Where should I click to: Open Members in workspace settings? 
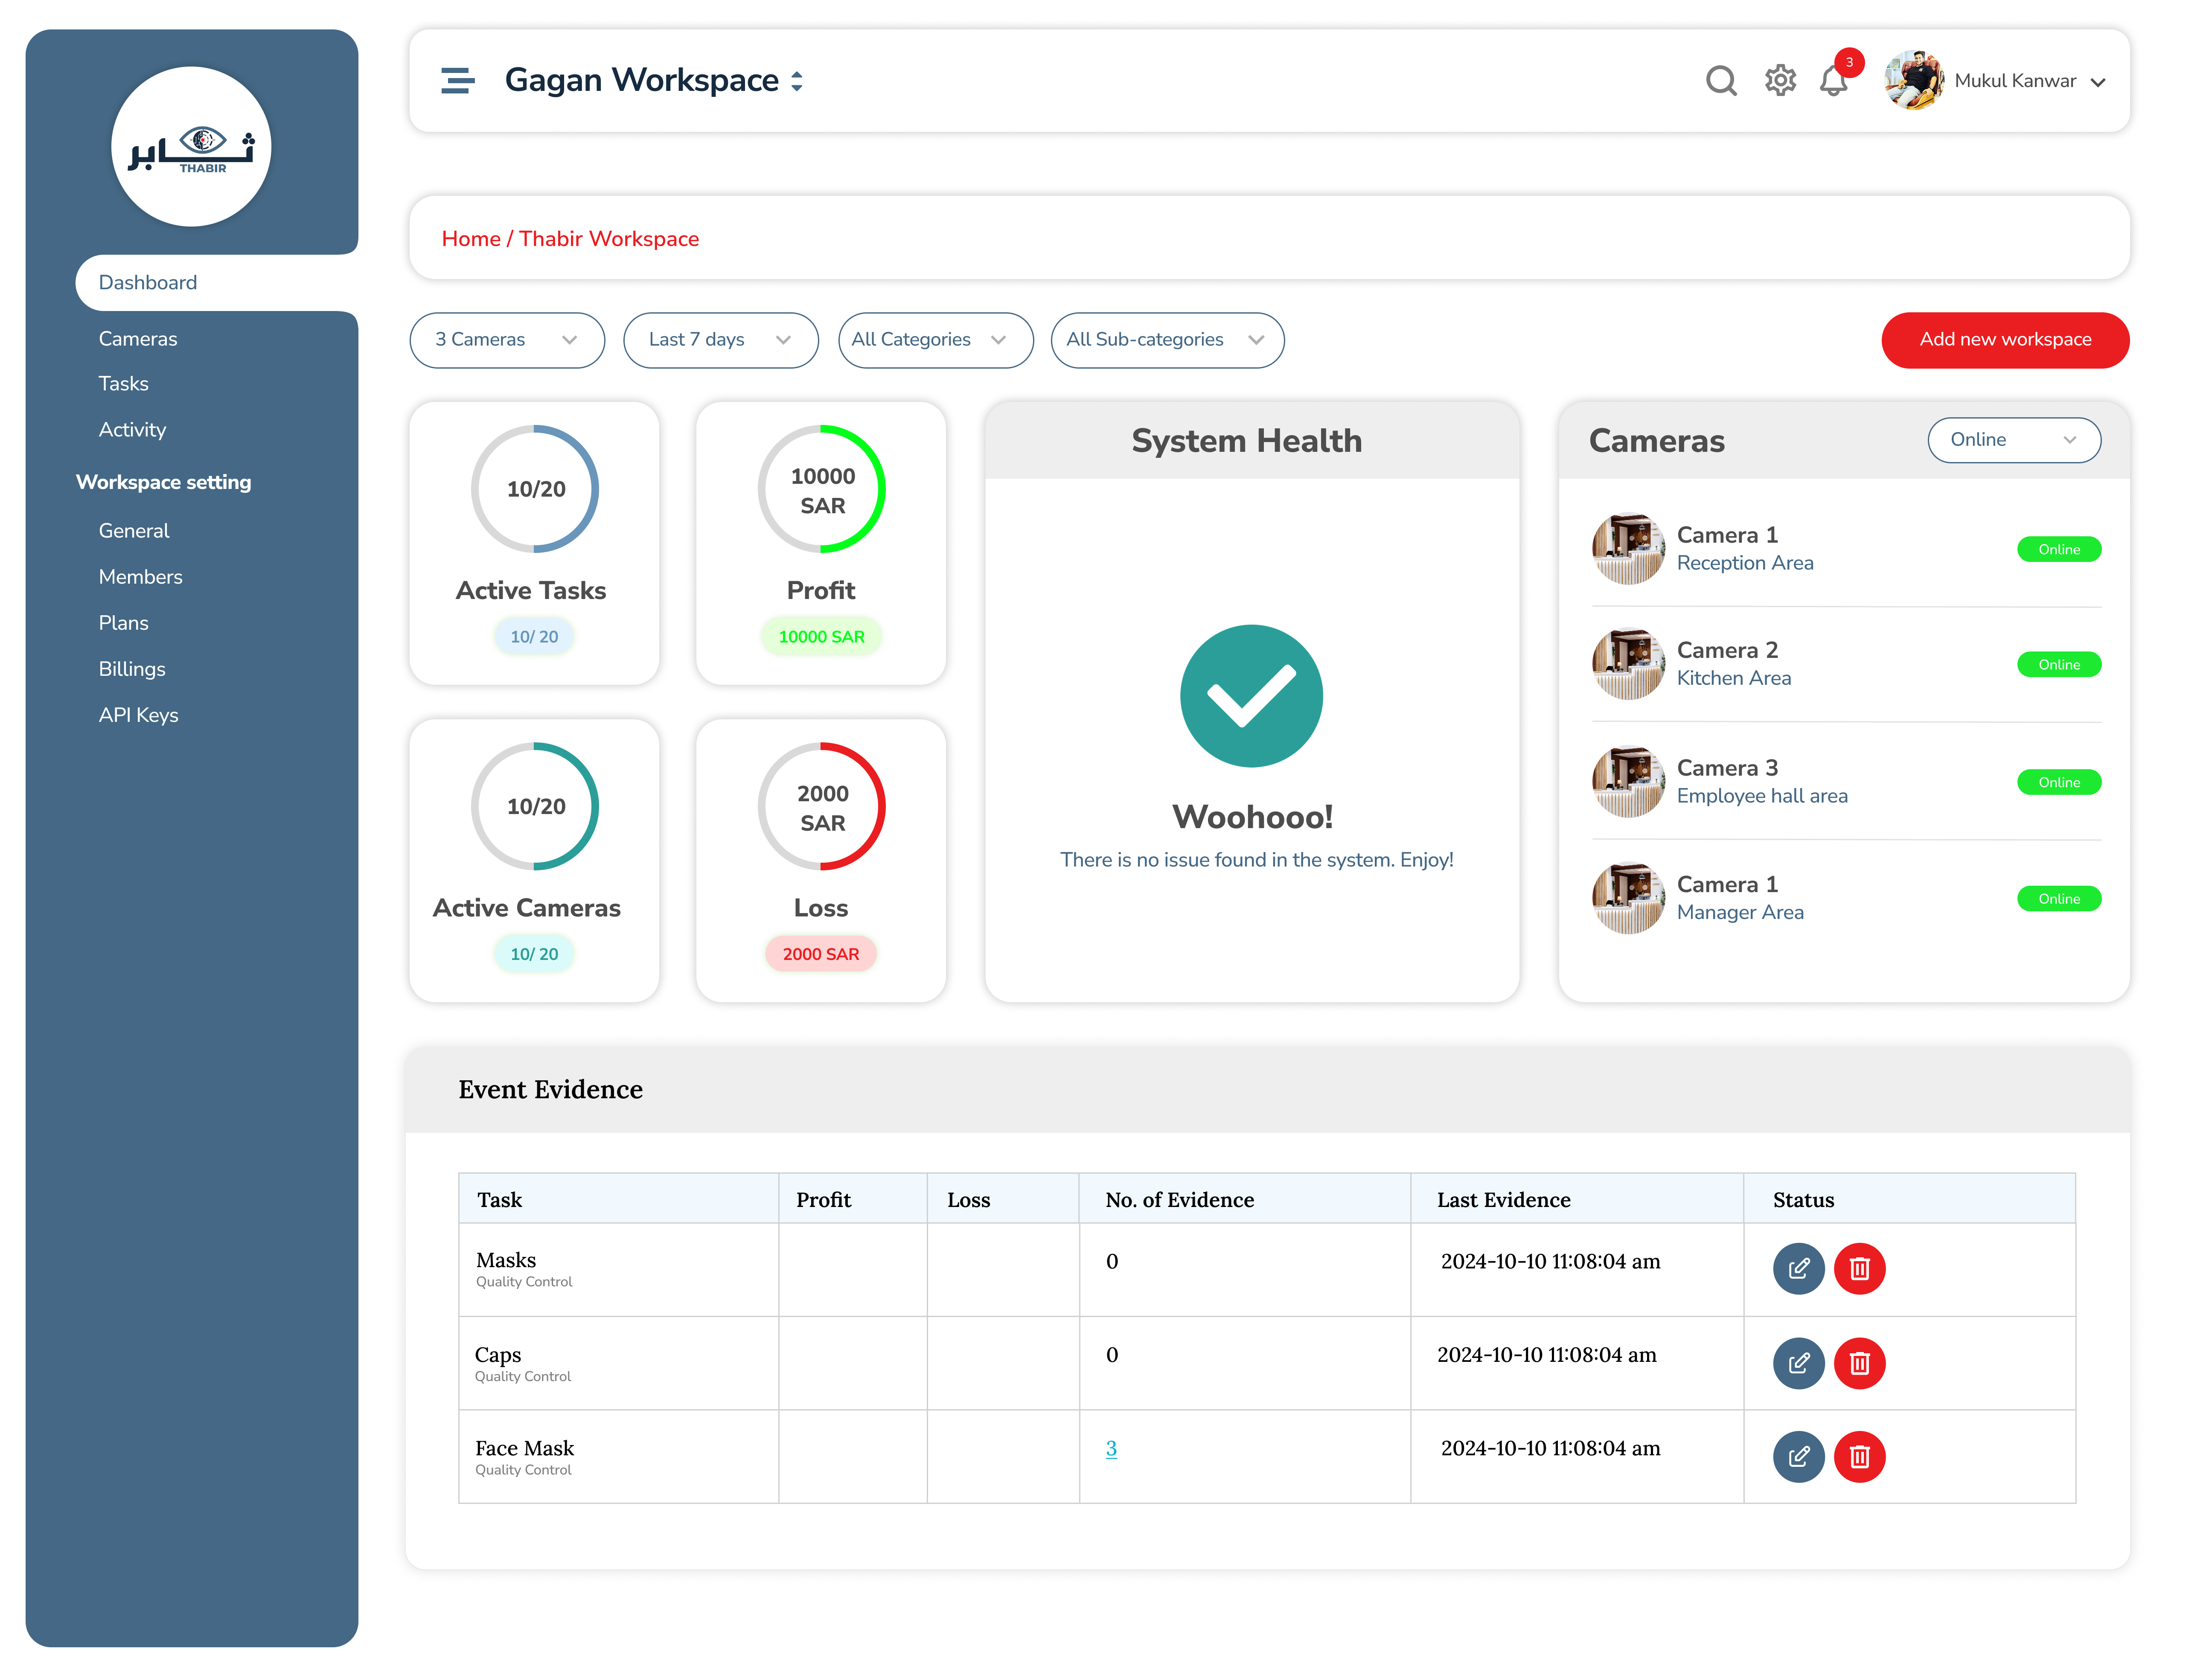140,577
